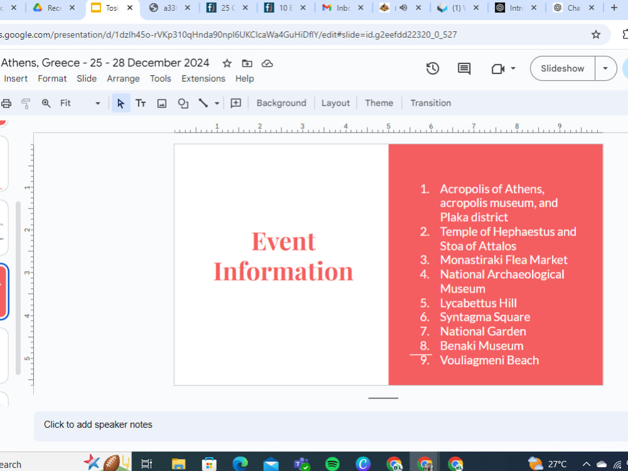Open the Fit zoom dropdown
Screen dimensions: 628x471
[x=80, y=104]
